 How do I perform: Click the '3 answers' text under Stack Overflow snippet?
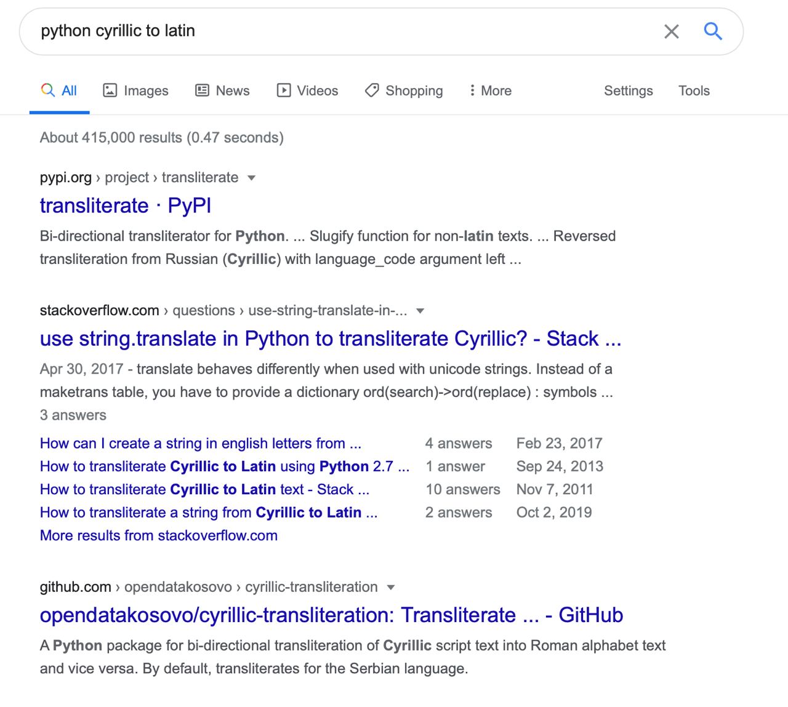pyautogui.click(x=73, y=415)
